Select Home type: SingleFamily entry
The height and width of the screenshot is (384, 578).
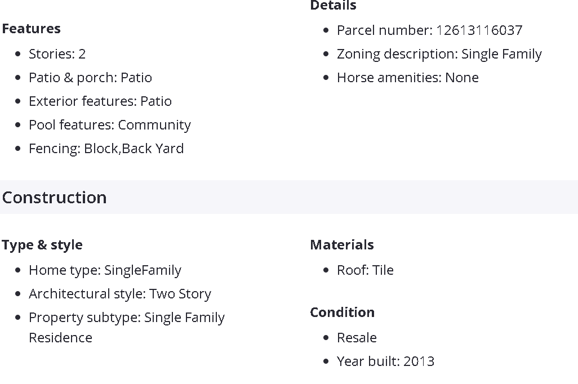pos(105,270)
